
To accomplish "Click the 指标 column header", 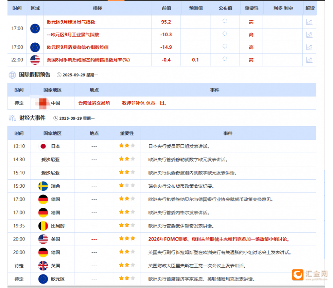I will coord(98,8).
